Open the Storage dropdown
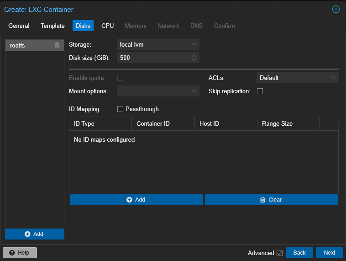346x261 pixels. 158,44
